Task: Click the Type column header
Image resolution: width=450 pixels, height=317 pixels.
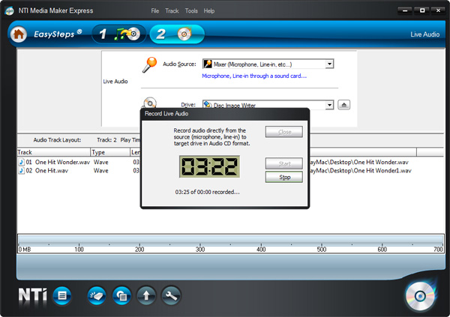Action: [110, 152]
